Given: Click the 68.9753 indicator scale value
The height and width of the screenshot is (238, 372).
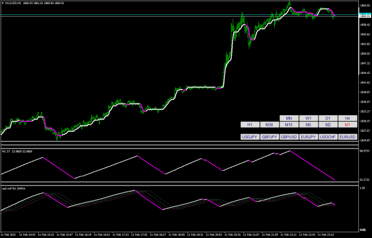Looking at the screenshot, I should [x=365, y=151].
